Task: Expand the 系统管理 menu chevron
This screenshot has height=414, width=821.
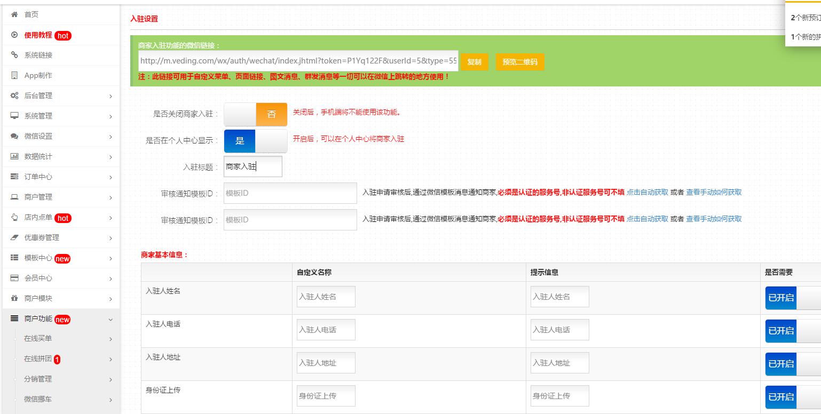Action: tap(110, 117)
